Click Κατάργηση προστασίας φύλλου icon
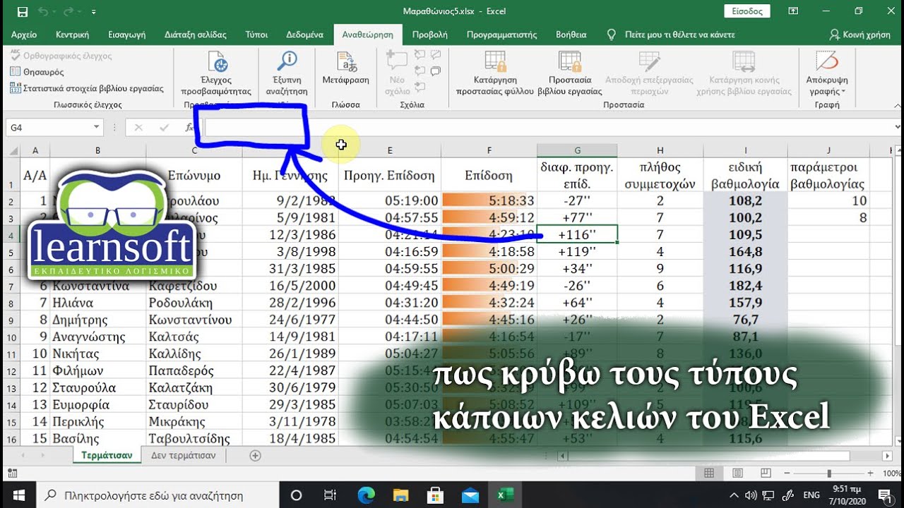The width and height of the screenshot is (904, 508). 495,61
